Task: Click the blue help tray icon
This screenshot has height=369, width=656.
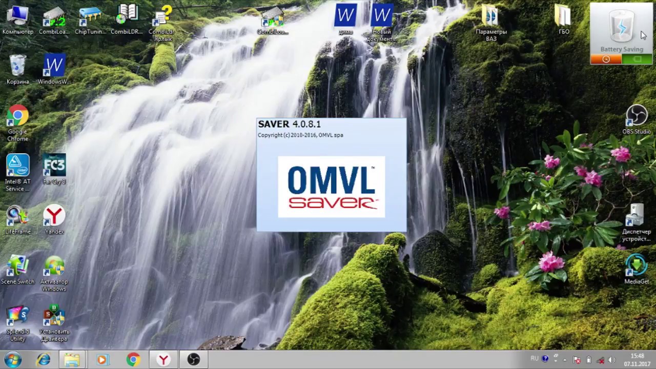Action: (545, 359)
